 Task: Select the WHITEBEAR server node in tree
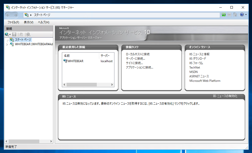coord(34,44)
